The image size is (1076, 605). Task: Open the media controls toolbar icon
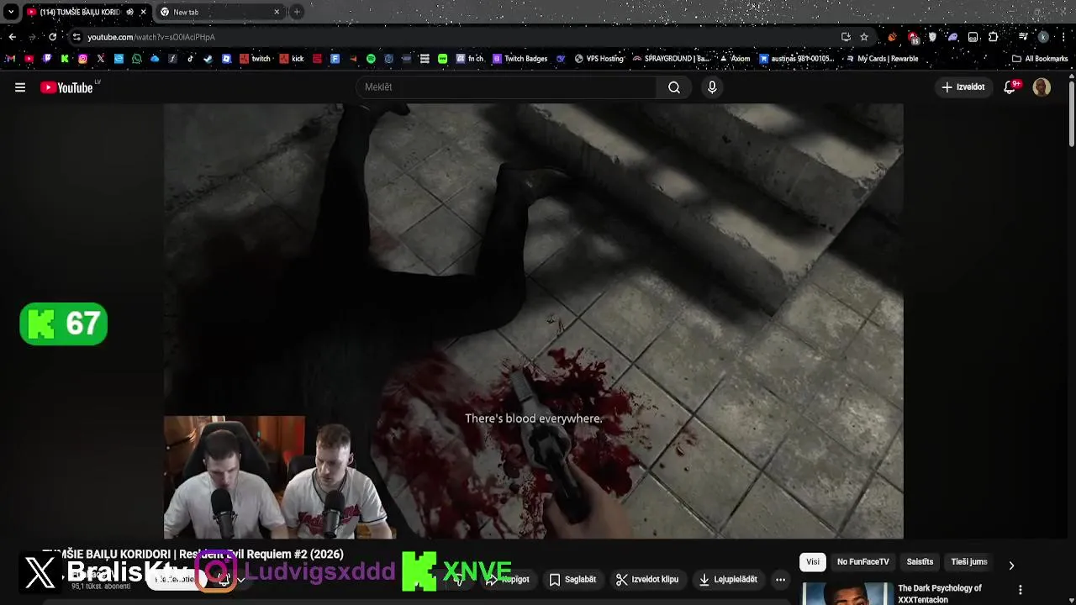[1022, 37]
